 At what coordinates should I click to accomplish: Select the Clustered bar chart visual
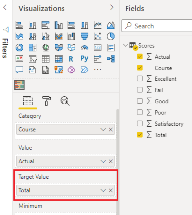click(x=46, y=25)
